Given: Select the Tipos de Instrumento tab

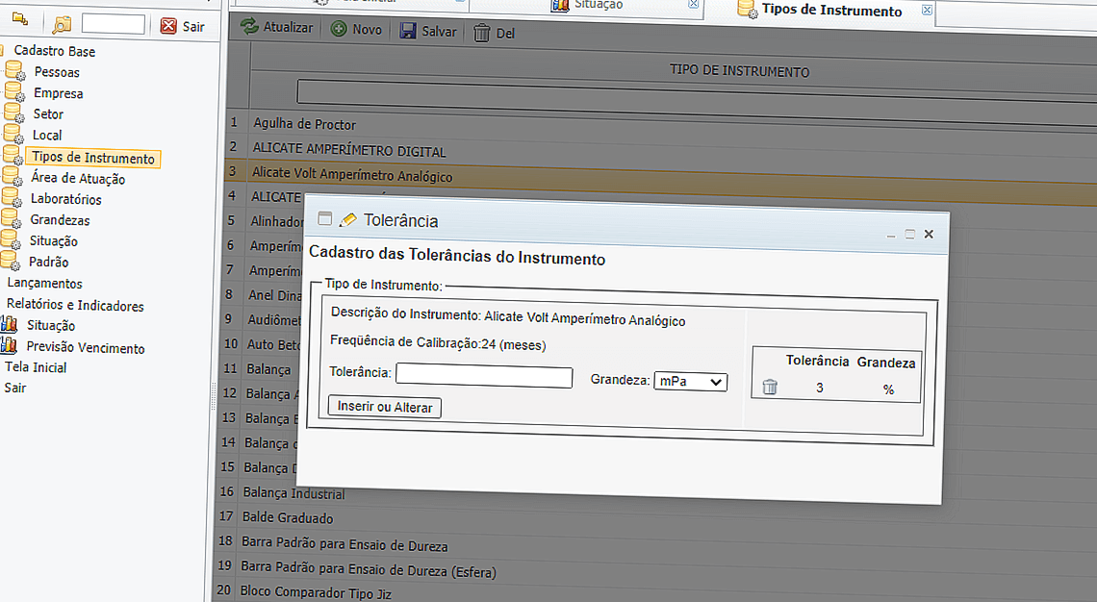Looking at the screenshot, I should pos(830,11).
